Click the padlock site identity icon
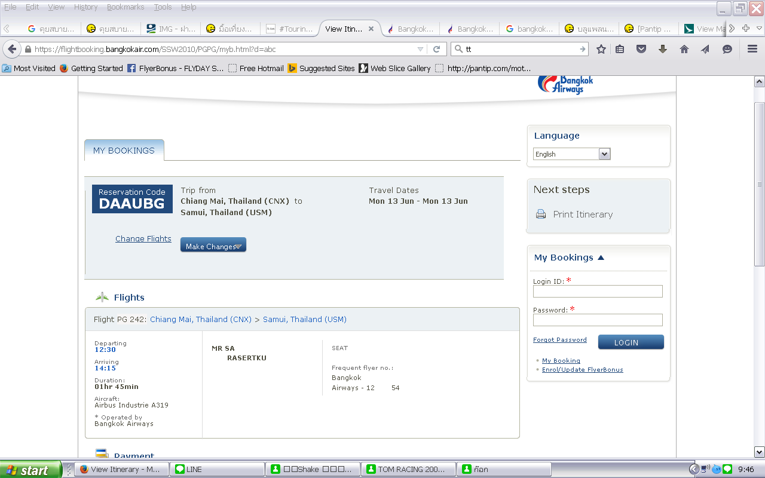The width and height of the screenshot is (765, 478). pyautogui.click(x=27, y=49)
